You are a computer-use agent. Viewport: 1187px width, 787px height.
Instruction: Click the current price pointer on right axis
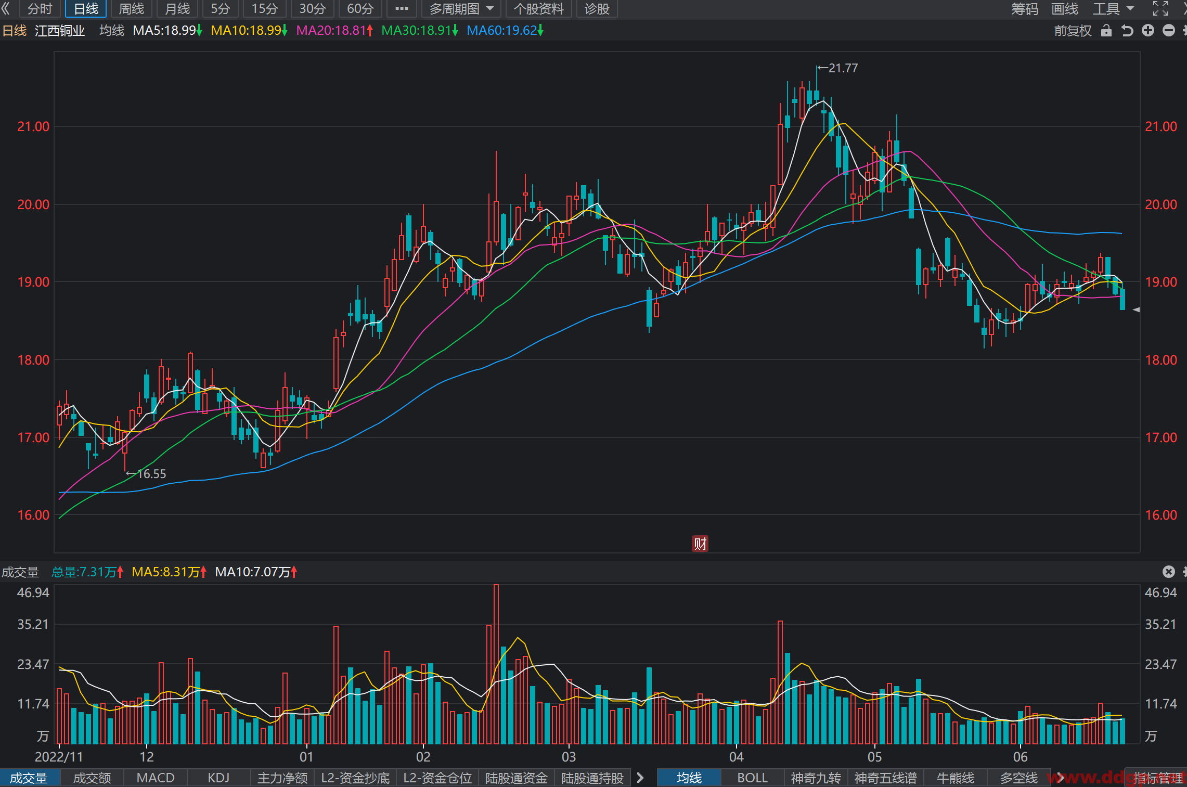[x=1136, y=309]
